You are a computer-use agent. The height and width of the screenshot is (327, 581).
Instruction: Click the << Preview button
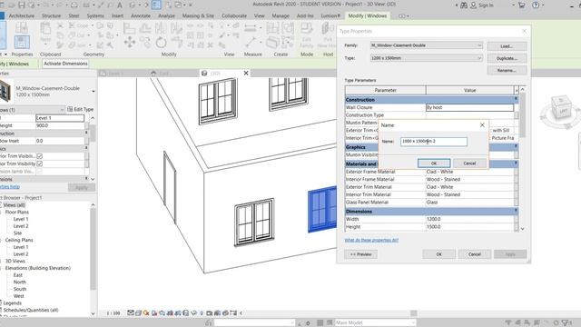361,254
